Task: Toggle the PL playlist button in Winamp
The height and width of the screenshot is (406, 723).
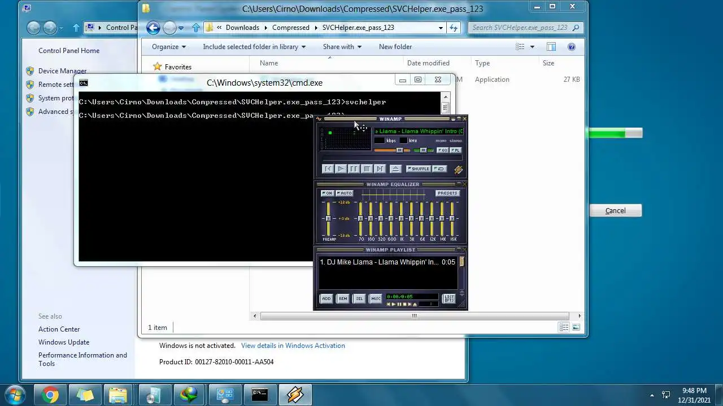Action: [x=456, y=150]
